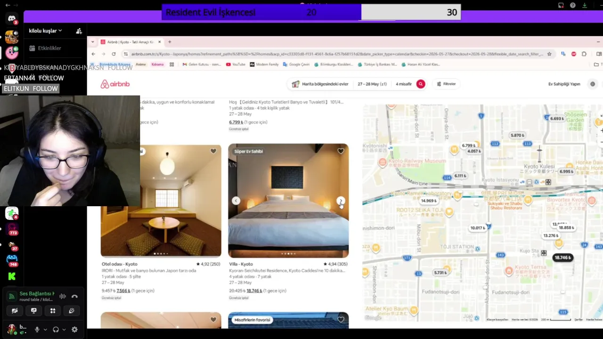Open the Filtreler filter panel
This screenshot has width=603, height=339.
(x=446, y=84)
